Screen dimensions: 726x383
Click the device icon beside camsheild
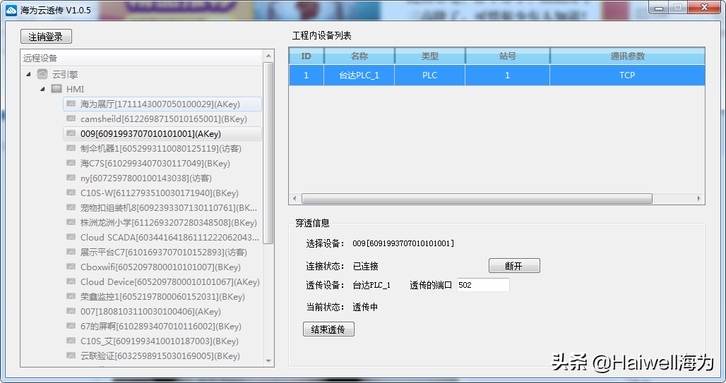point(71,118)
